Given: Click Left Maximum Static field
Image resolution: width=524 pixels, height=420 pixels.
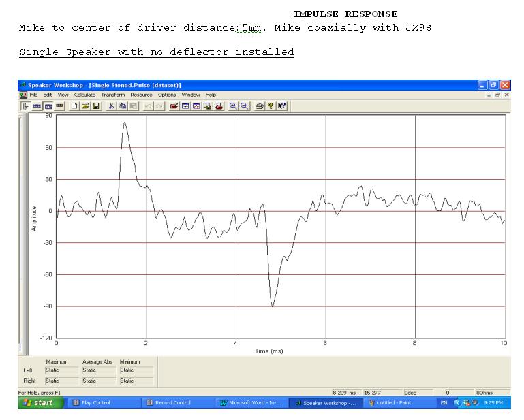Looking at the screenshot, I should tap(61, 370).
